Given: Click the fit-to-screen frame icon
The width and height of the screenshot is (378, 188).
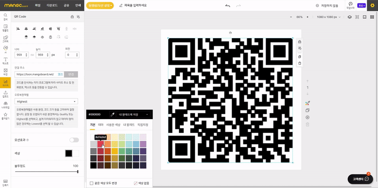Looking at the screenshot, I should point(357,17).
